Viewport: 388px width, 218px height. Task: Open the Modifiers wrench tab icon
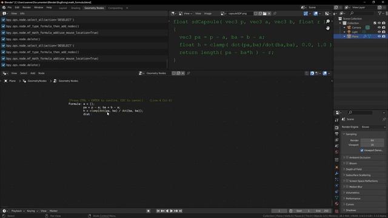pos(336,174)
